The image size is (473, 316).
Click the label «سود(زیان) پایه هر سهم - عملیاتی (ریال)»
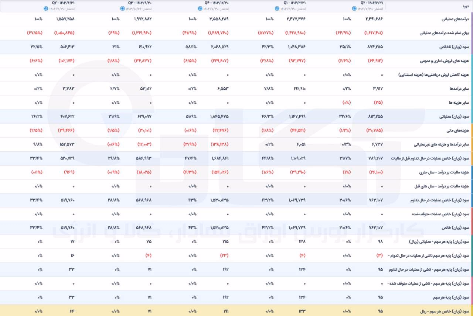pyautogui.click(x=440, y=242)
